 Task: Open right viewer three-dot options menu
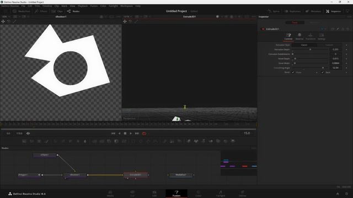pos(254,16)
